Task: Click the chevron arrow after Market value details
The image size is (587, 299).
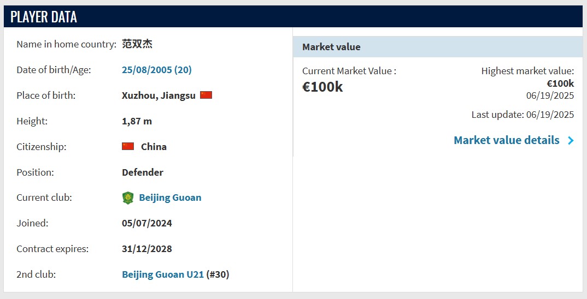Action: click(571, 141)
